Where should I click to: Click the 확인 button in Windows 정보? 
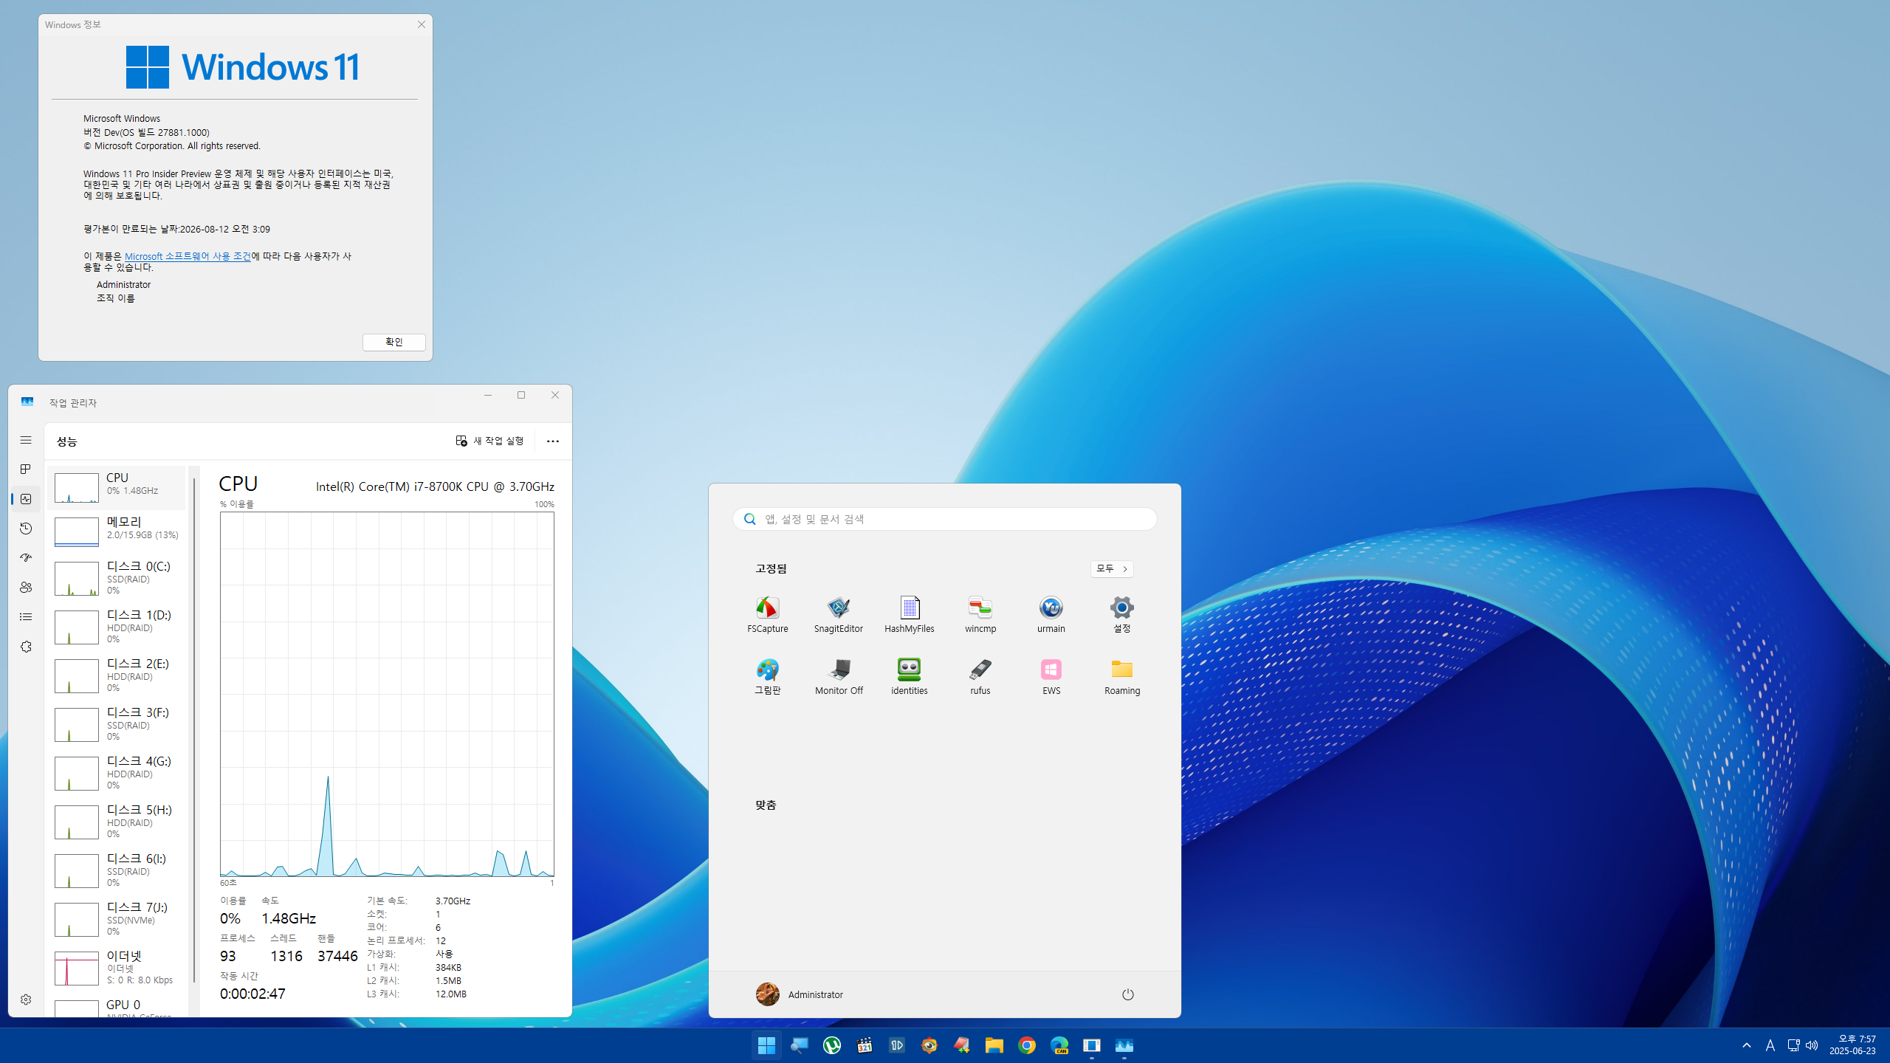tap(394, 342)
